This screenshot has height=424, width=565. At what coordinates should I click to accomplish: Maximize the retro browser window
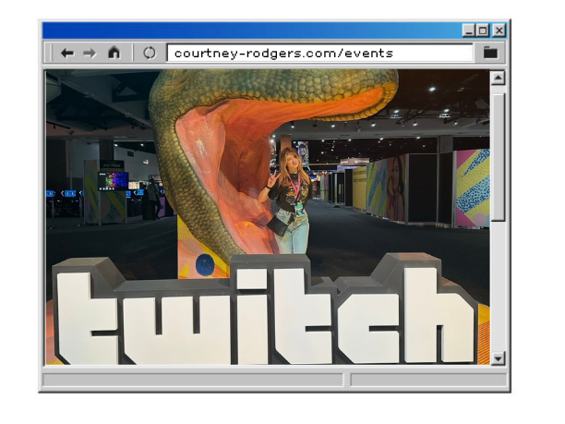click(483, 30)
